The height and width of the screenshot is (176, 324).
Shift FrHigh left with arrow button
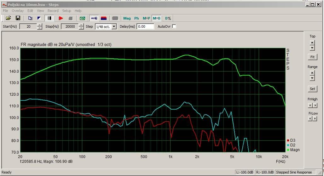click(x=310, y=105)
